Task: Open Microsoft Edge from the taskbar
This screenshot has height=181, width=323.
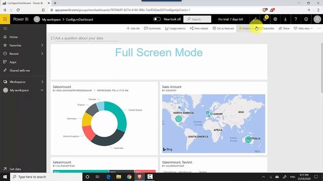Action: click(x=108, y=176)
